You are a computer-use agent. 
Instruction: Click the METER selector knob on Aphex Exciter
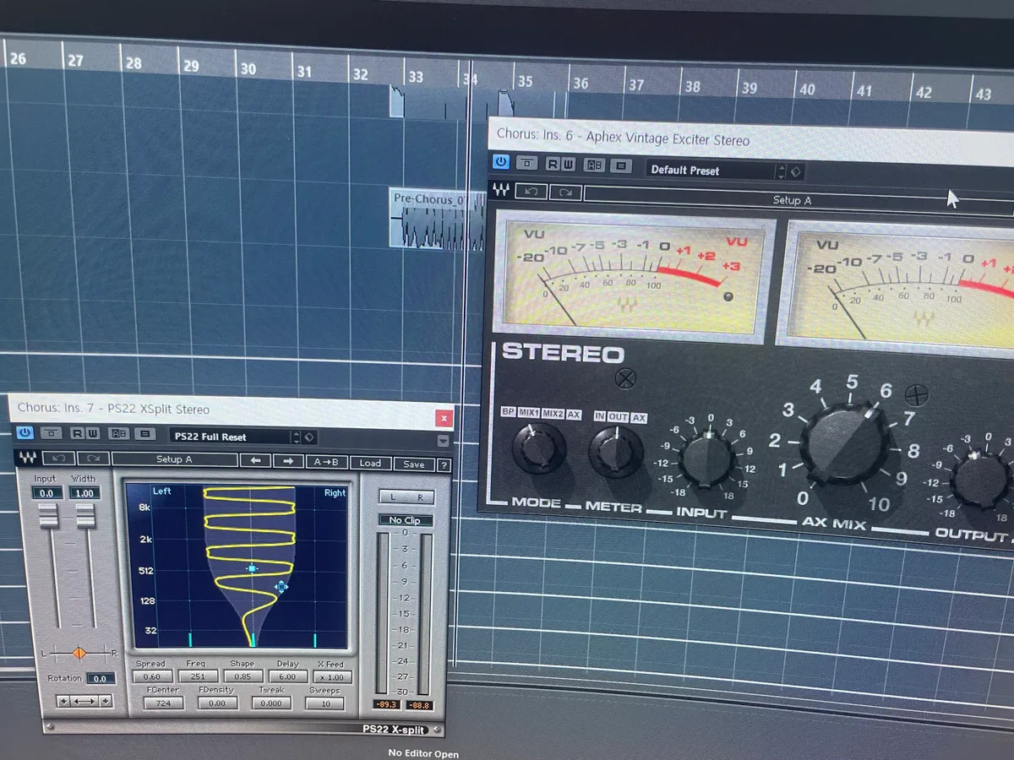point(617,451)
